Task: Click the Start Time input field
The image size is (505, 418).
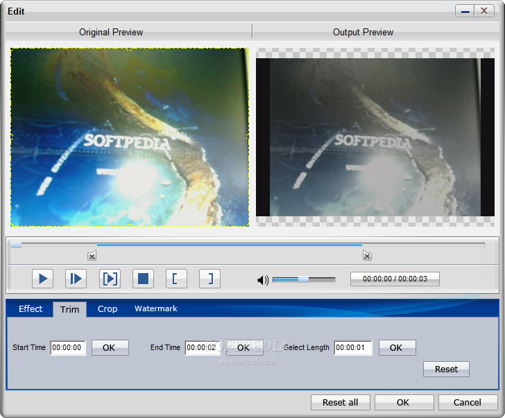Action: 68,347
